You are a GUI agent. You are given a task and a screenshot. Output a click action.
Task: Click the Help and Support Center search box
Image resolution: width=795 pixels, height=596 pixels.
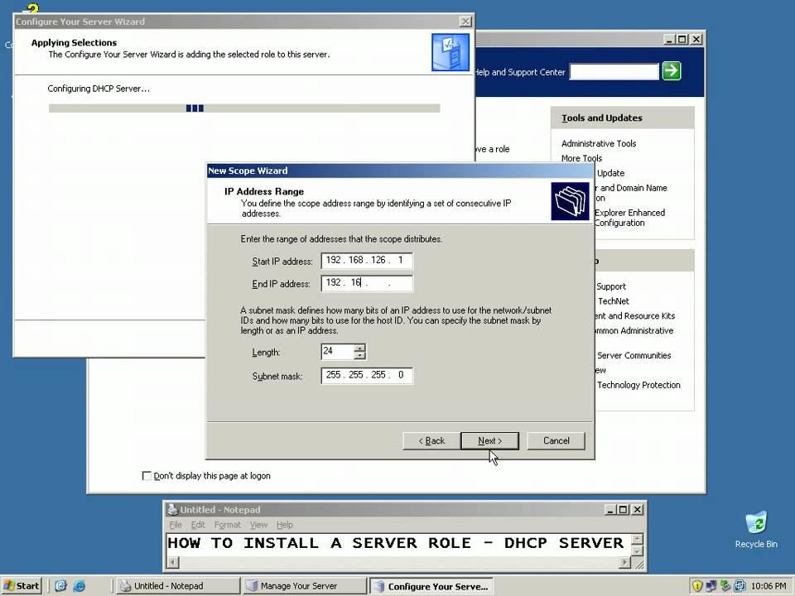pyautogui.click(x=614, y=71)
